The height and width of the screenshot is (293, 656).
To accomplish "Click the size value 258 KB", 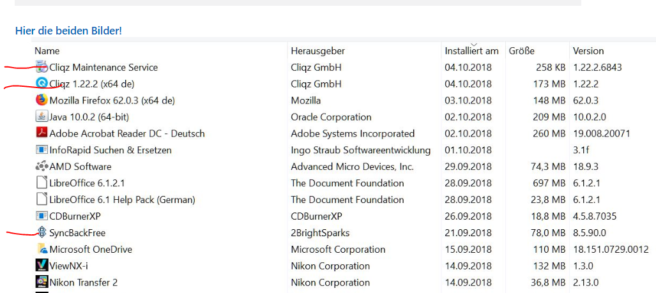I will pyautogui.click(x=551, y=67).
